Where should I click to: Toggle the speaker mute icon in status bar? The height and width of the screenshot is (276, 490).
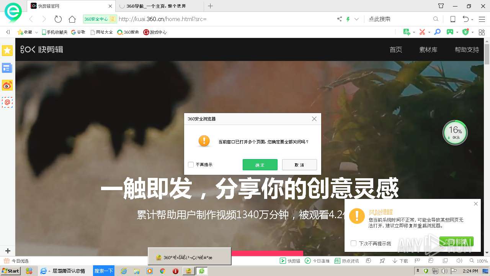[459, 261]
